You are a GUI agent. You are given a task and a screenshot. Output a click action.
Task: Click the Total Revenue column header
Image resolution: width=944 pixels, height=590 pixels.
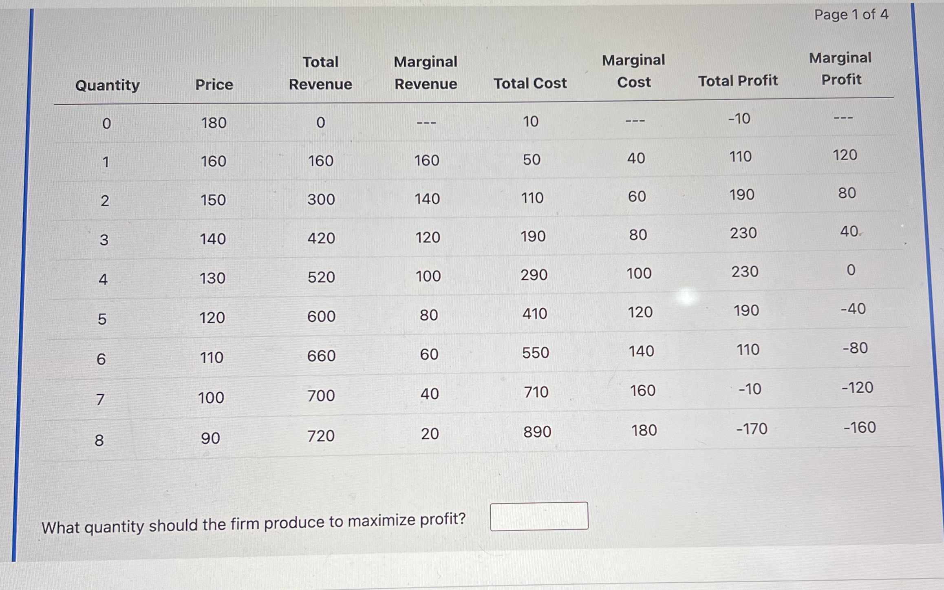click(x=320, y=73)
